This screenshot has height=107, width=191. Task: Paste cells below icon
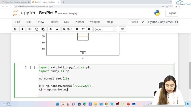pos(43,29)
